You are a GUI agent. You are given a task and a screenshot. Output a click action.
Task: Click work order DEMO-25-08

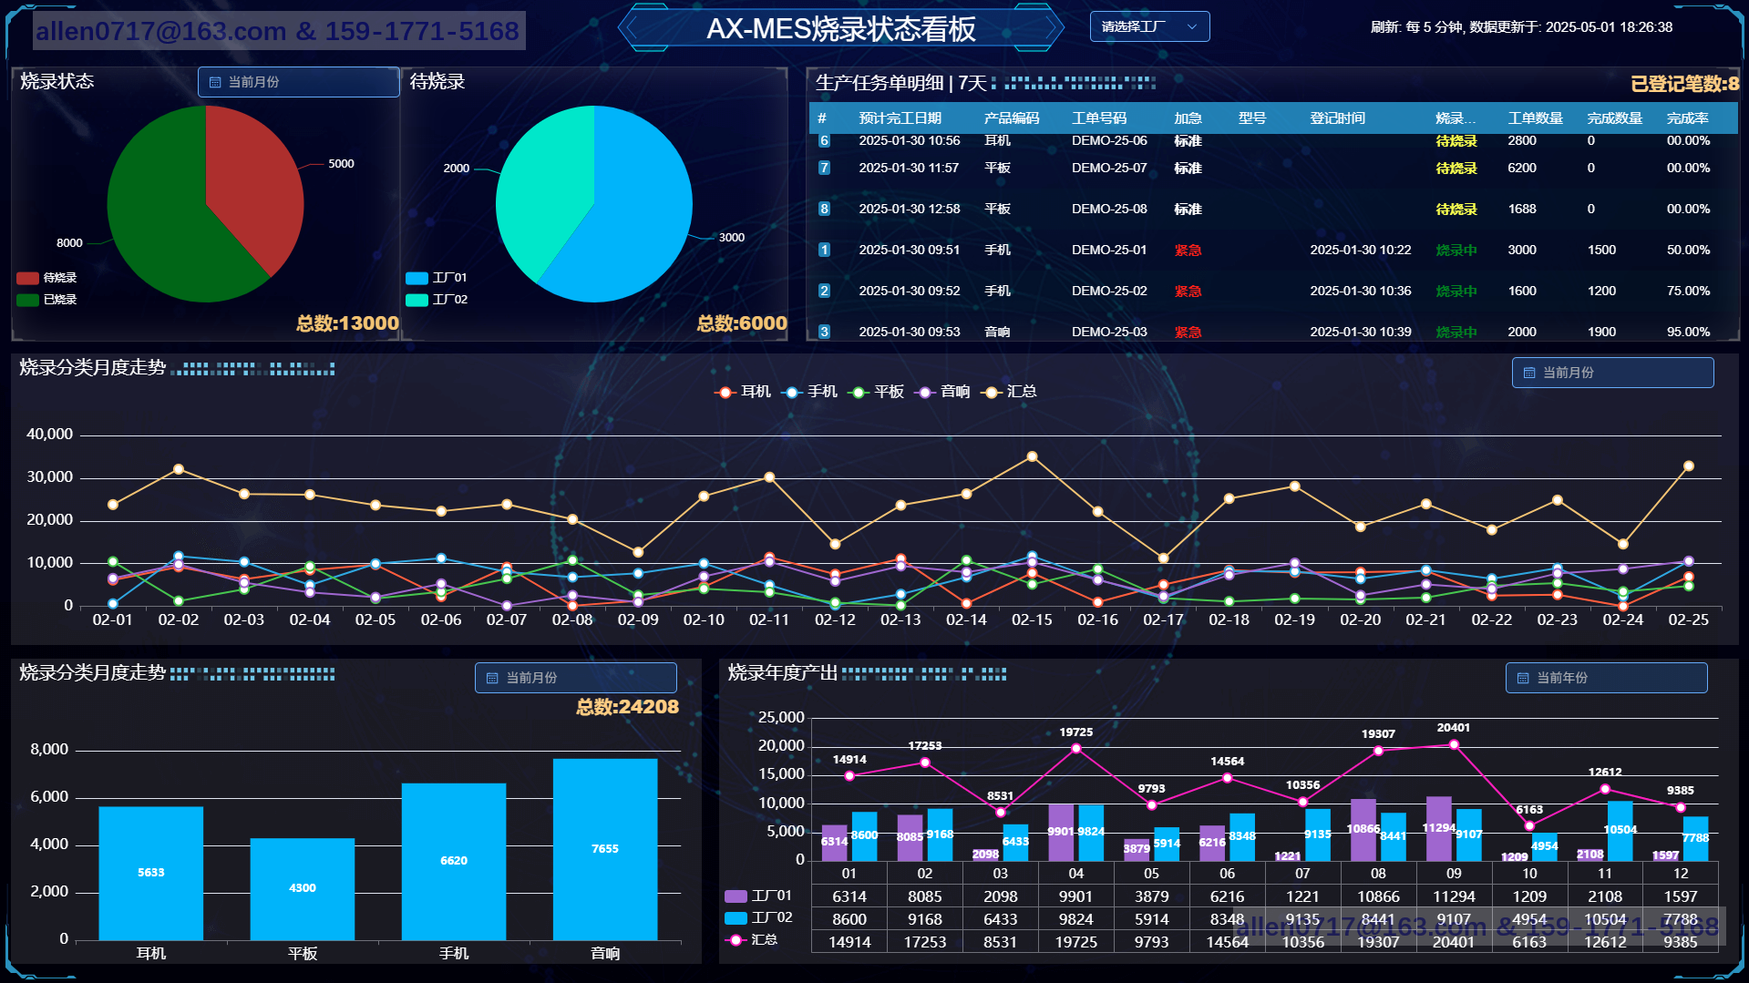pyautogui.click(x=1109, y=209)
